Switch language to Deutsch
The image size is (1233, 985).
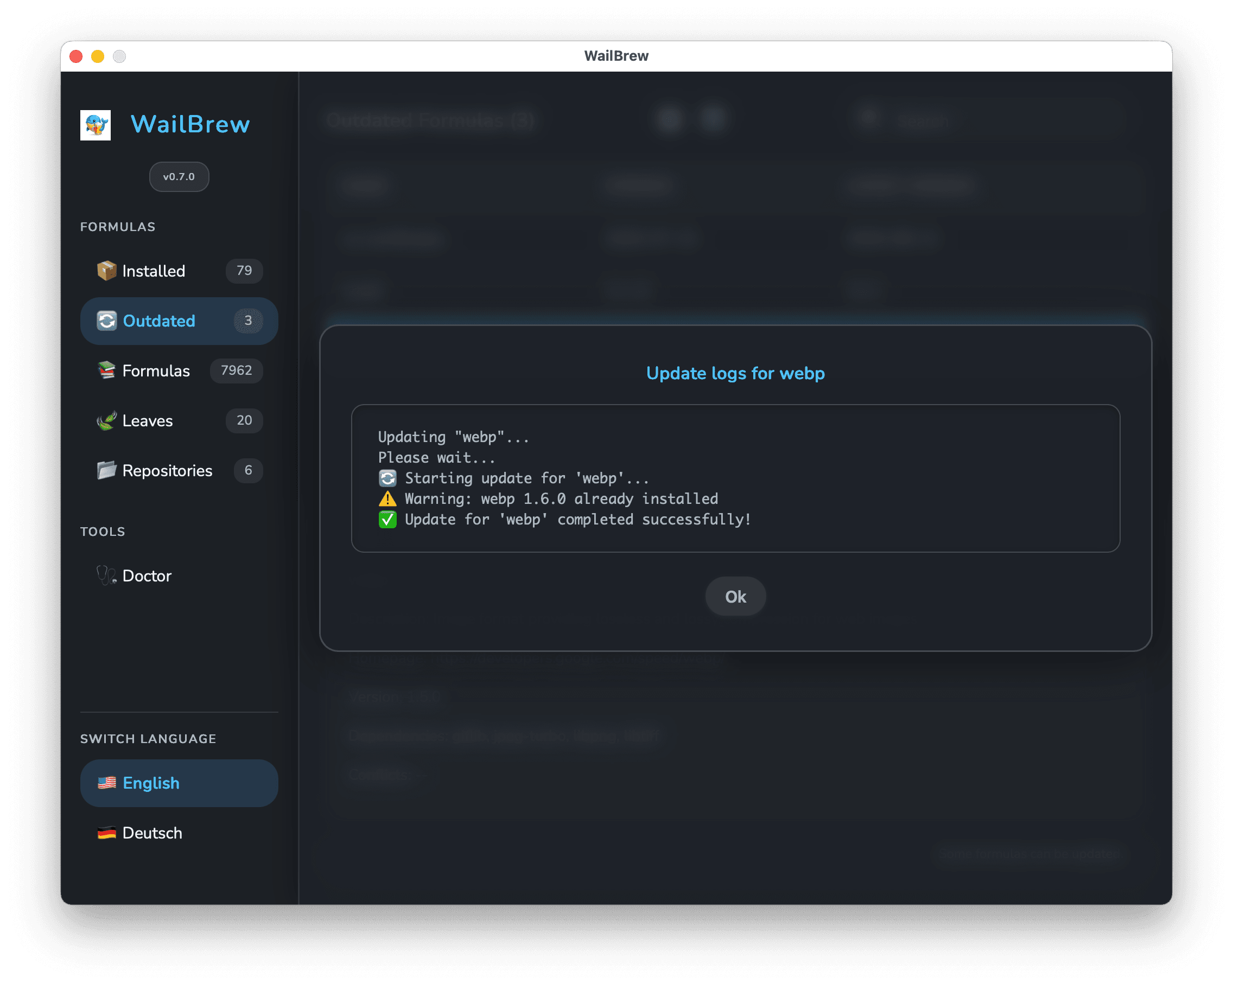(179, 833)
